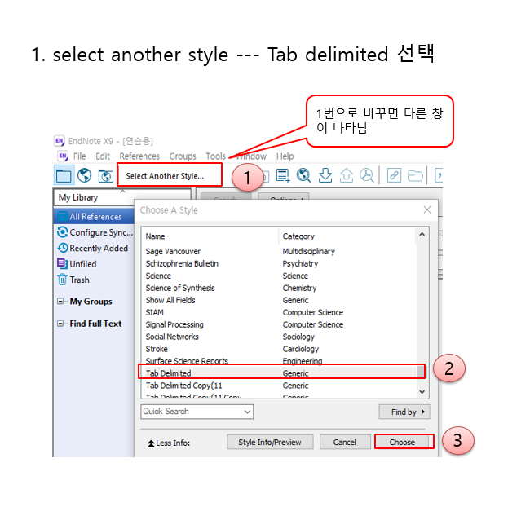
Task: Open the File menu
Action: tap(79, 156)
